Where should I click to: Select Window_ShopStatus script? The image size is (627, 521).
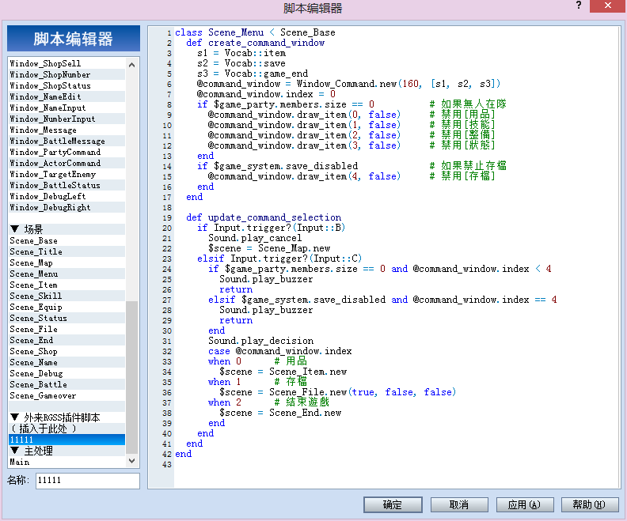click(x=66, y=86)
